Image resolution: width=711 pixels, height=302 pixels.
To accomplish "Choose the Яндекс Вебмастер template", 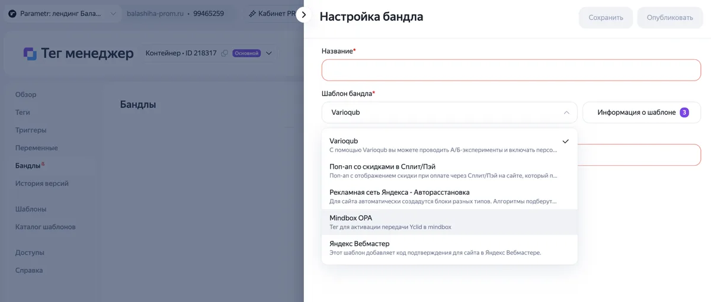I will point(449,248).
